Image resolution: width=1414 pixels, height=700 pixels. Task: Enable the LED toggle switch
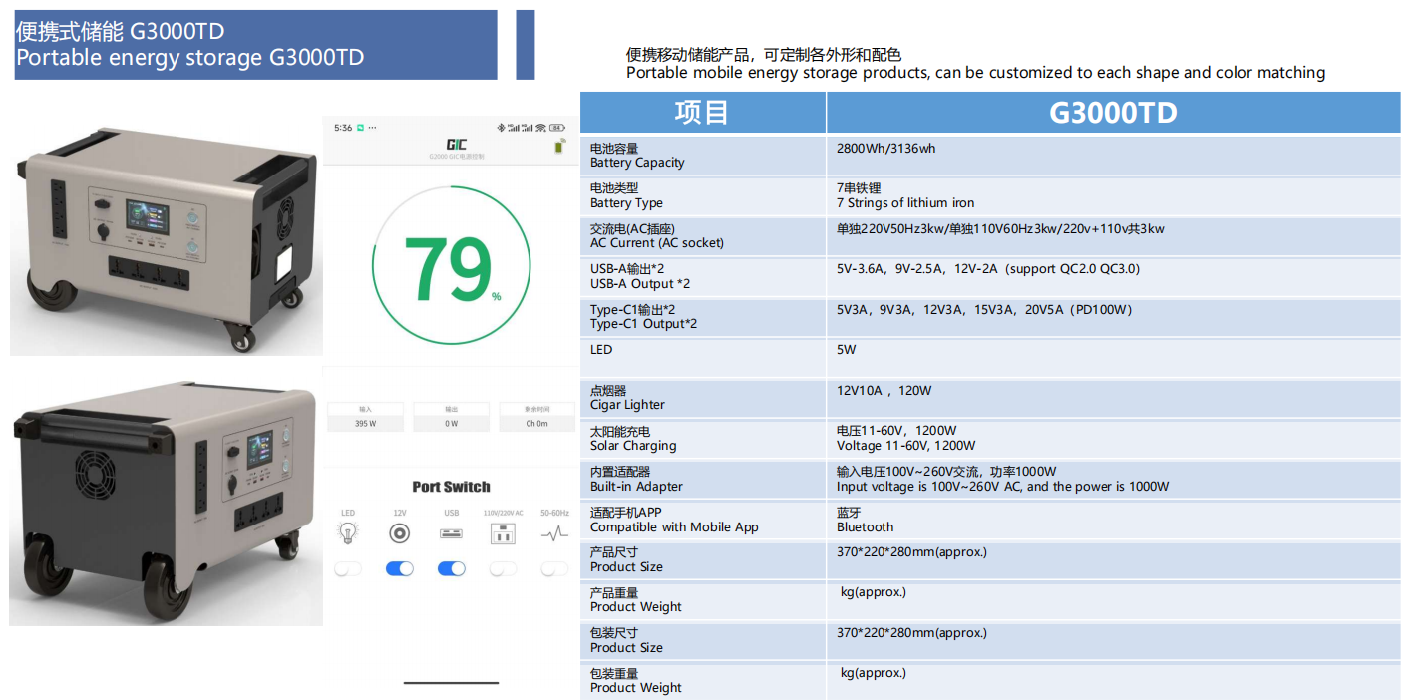point(348,568)
